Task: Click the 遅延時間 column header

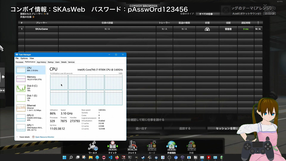Action: [246, 23]
